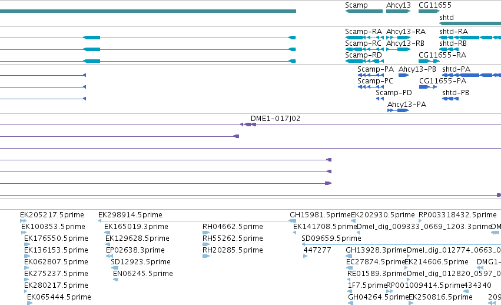This screenshot has height=306, width=501.
Task: Select the CG11655-PA coding glyph
Action: point(428,87)
